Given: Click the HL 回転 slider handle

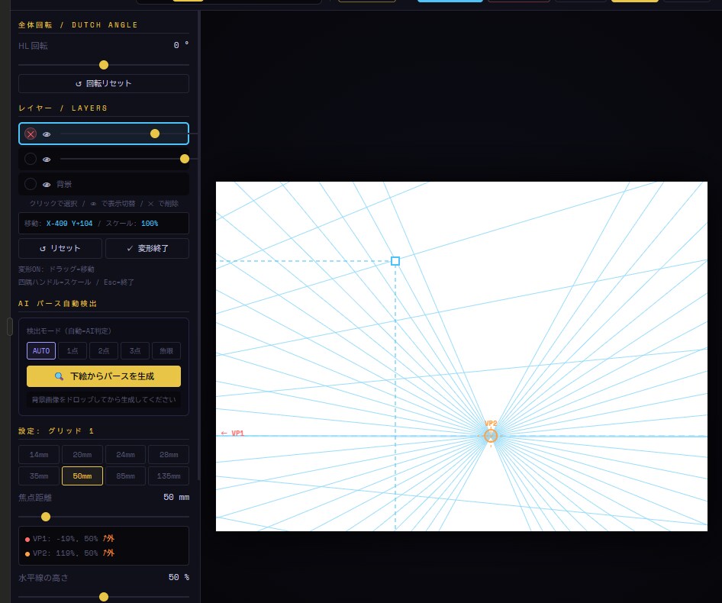Looking at the screenshot, I should 104,65.
